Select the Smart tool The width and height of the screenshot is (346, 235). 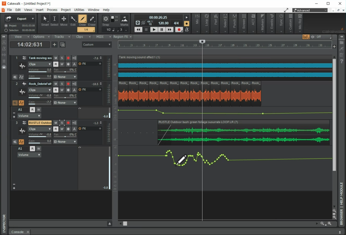click(x=45, y=20)
